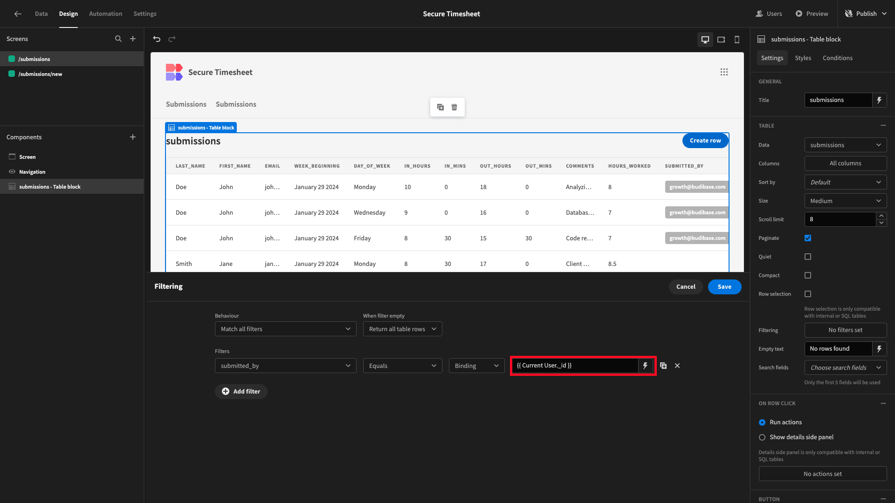Open binding drawer for filter value
This screenshot has height=503, width=895.
coord(646,366)
